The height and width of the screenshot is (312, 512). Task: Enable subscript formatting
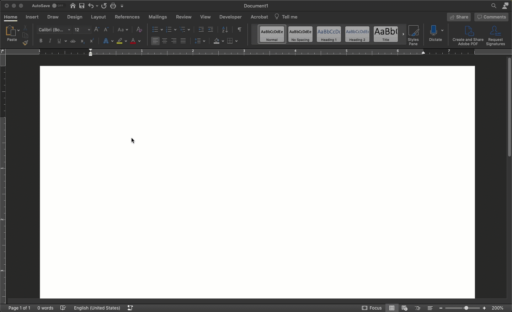point(82,41)
